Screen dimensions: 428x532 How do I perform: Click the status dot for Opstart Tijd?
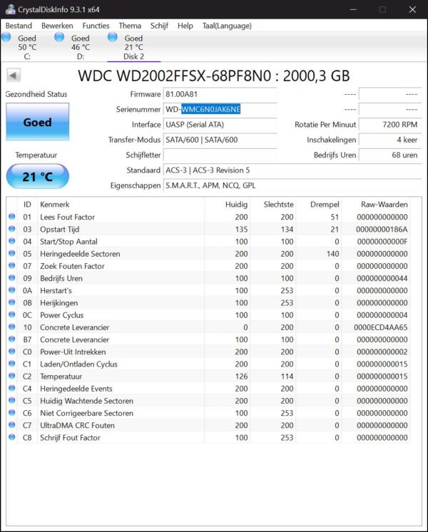tap(12, 229)
